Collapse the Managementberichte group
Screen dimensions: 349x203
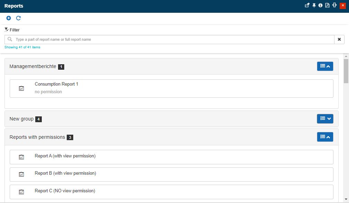[x=325, y=66]
